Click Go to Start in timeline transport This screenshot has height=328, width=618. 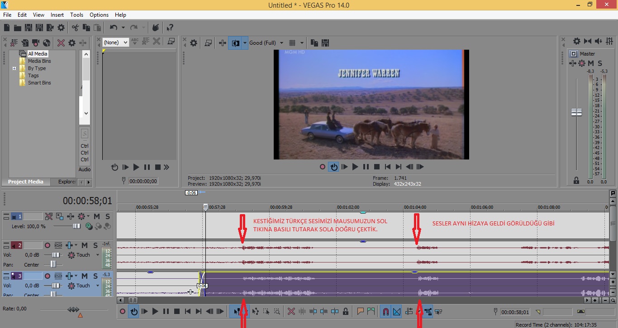tap(188, 311)
